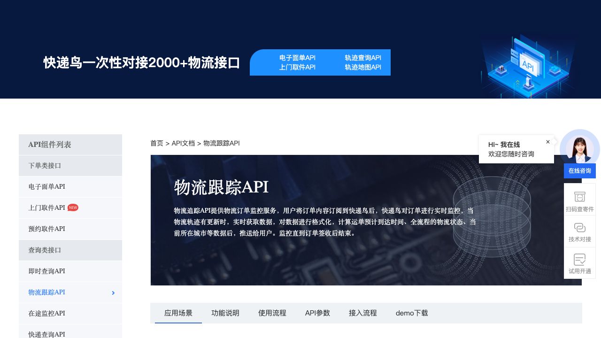
Task: Click the customer service avatar
Action: click(579, 149)
